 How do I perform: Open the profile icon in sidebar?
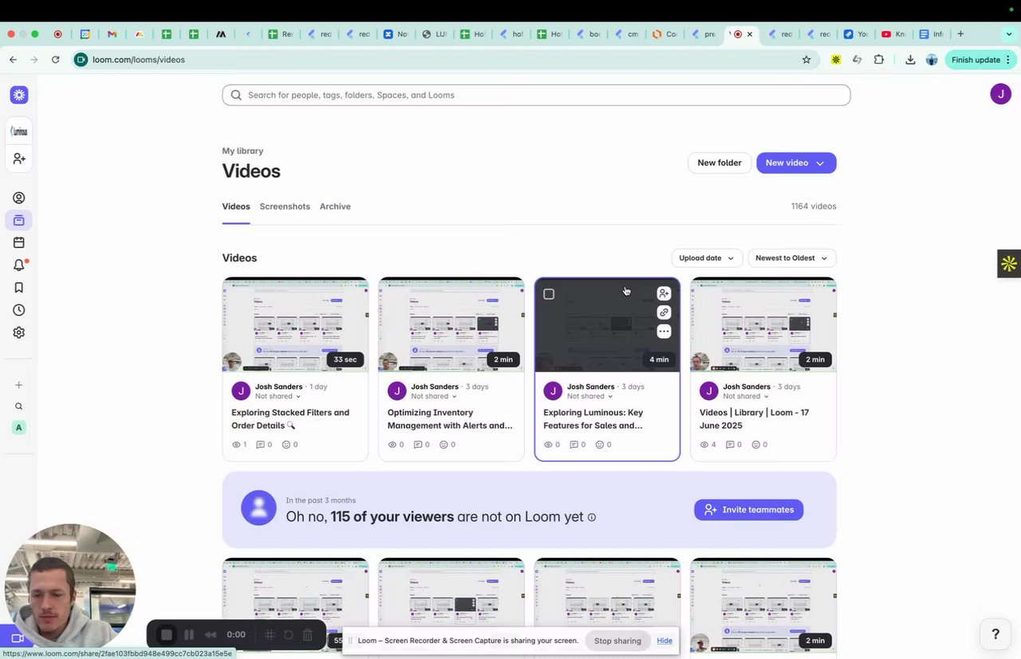(19, 198)
